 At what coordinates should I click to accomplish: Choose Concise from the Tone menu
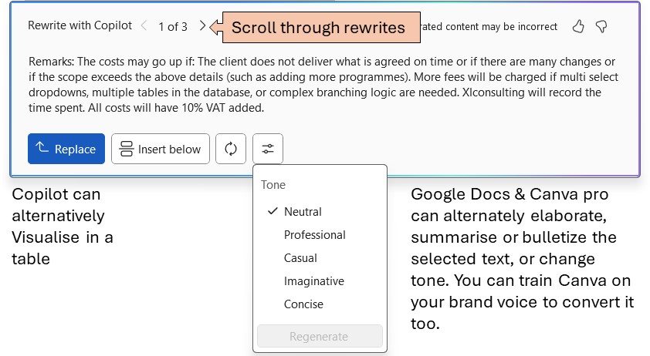pyautogui.click(x=303, y=304)
